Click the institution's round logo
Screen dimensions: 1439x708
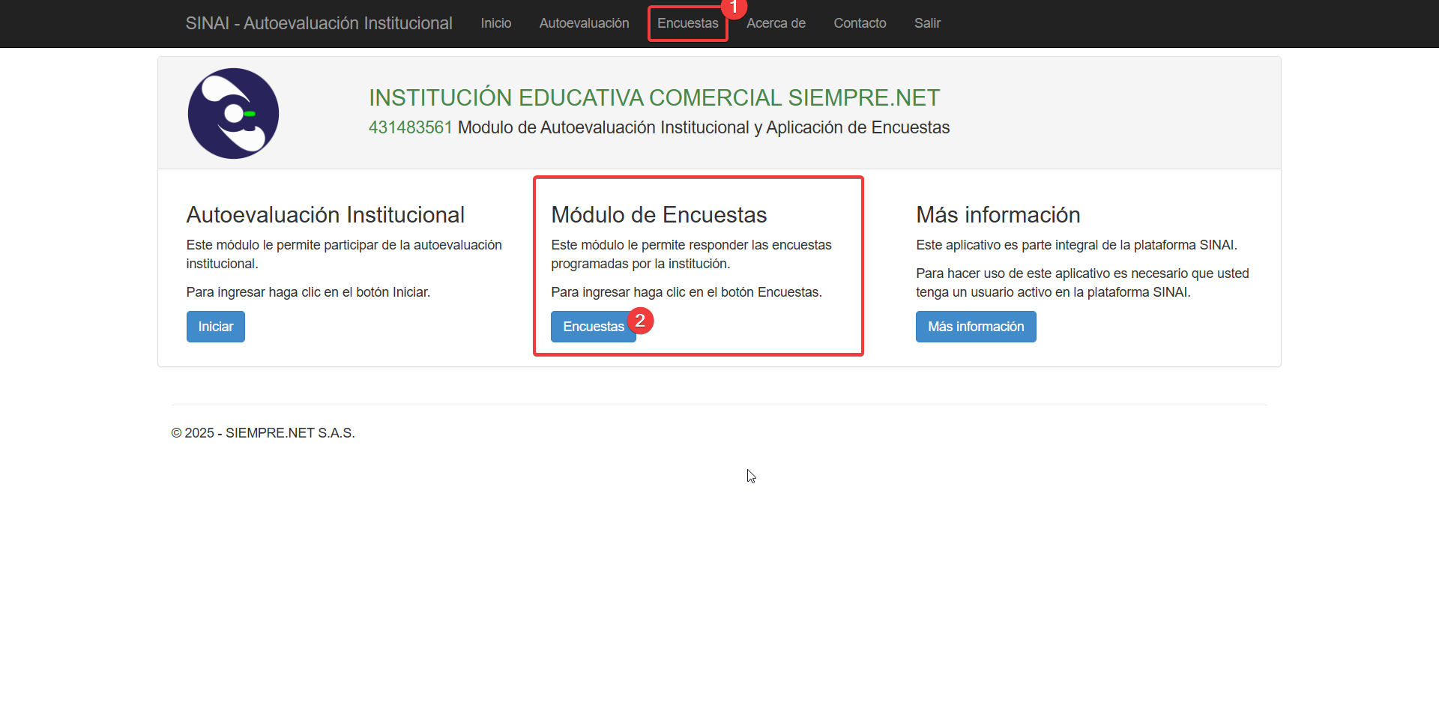click(233, 114)
